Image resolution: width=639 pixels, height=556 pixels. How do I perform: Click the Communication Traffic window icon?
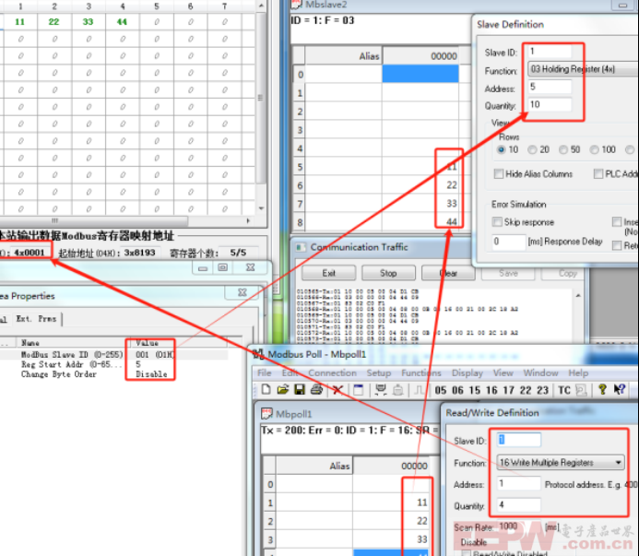click(301, 247)
